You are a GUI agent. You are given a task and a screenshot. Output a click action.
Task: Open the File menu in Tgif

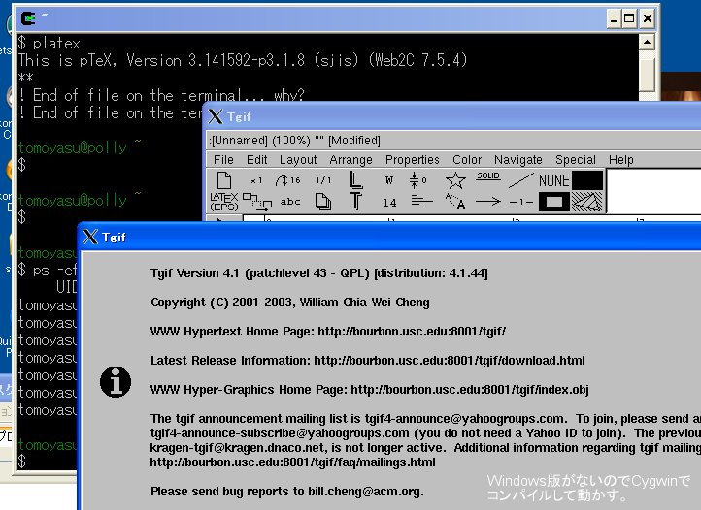(x=223, y=159)
